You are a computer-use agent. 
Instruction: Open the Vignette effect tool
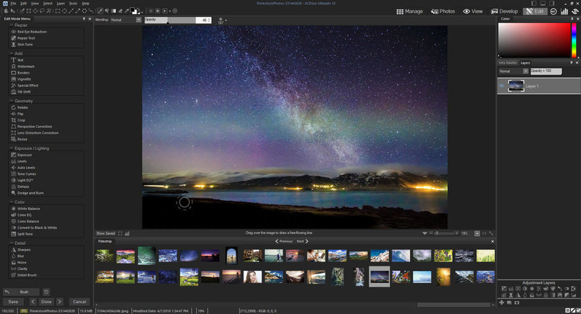[24, 79]
